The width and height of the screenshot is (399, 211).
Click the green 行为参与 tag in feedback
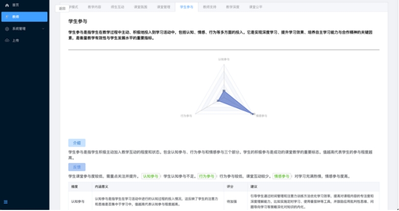click(x=207, y=176)
